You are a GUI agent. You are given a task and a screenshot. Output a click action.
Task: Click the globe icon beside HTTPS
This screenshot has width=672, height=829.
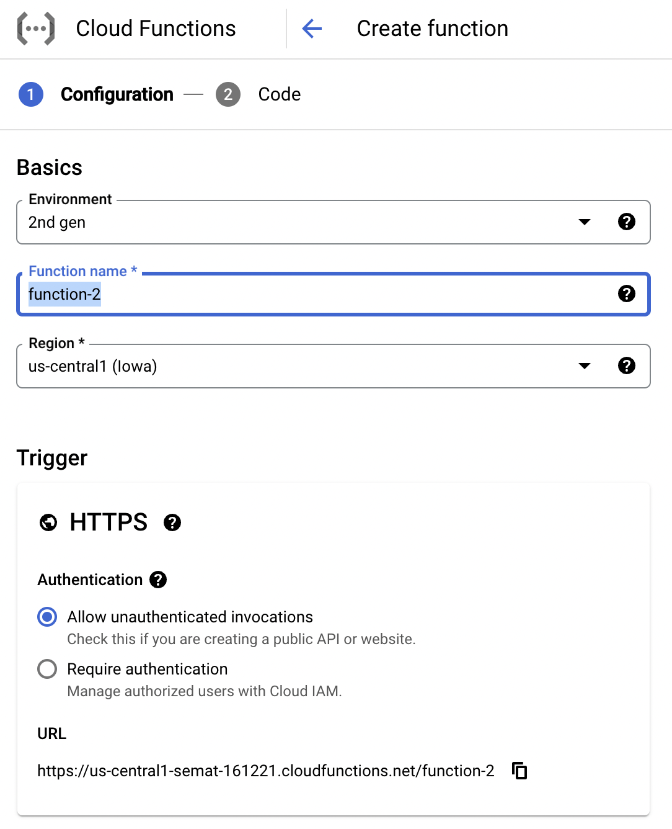[x=48, y=522]
